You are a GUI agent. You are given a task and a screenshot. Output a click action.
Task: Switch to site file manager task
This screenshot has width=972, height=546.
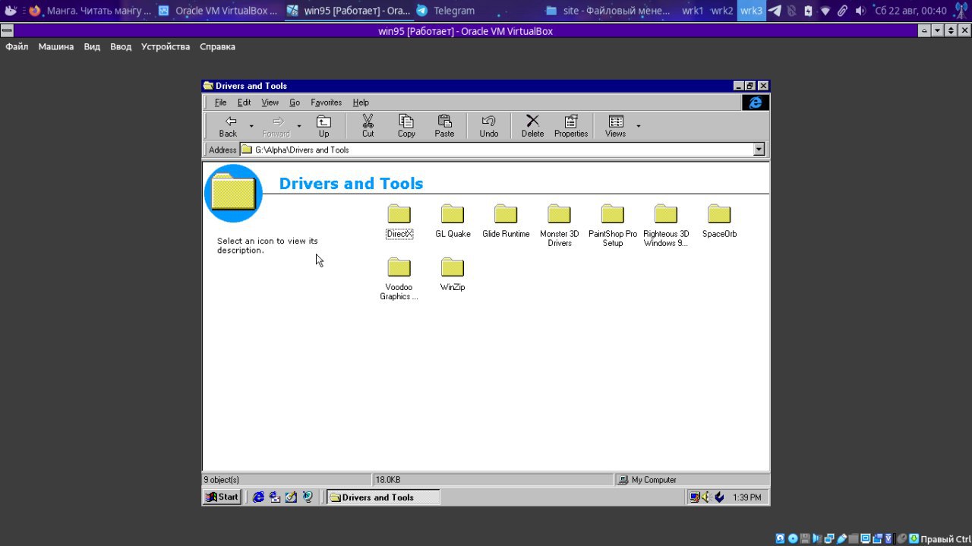[607, 11]
